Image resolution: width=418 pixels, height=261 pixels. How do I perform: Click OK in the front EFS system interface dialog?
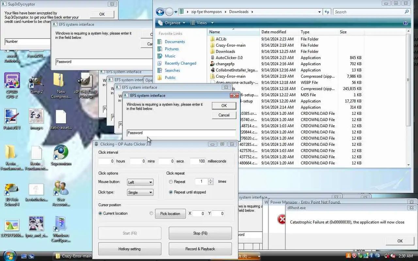tap(224, 106)
